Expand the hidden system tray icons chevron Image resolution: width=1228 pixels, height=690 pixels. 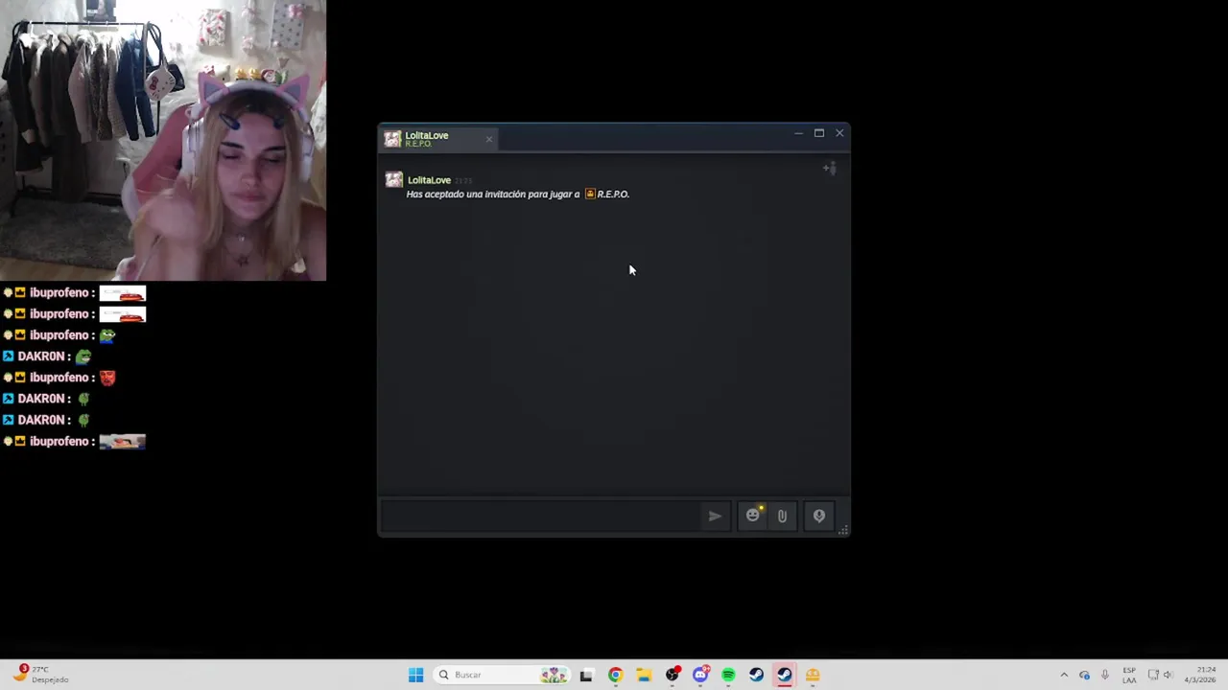click(1064, 675)
